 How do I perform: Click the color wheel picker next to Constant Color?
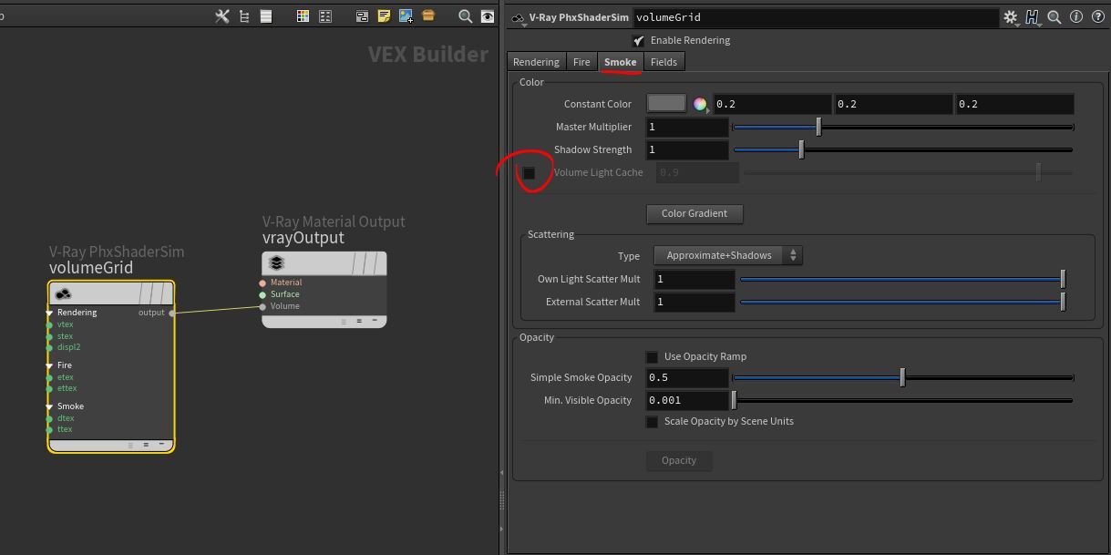click(x=700, y=104)
